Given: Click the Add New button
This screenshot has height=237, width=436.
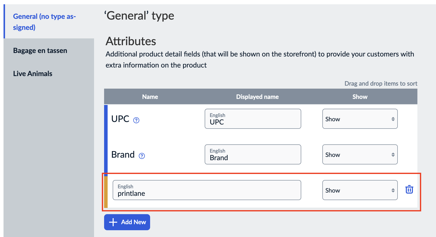Looking at the screenshot, I should click(127, 222).
